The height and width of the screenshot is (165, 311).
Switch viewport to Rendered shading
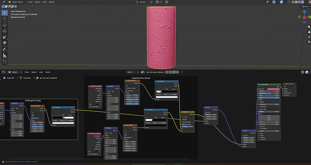[302, 2]
